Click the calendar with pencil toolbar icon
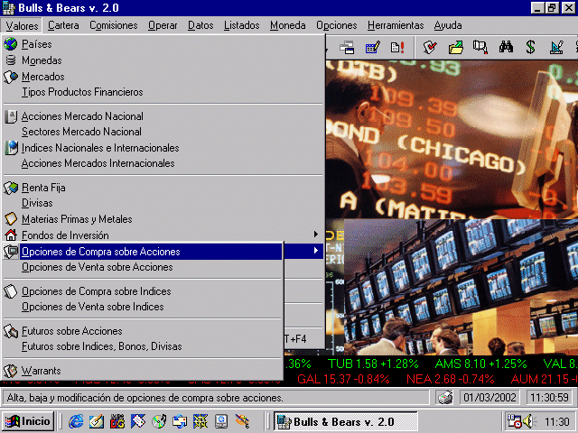Screen dimensions: 578x433 [x=372, y=48]
